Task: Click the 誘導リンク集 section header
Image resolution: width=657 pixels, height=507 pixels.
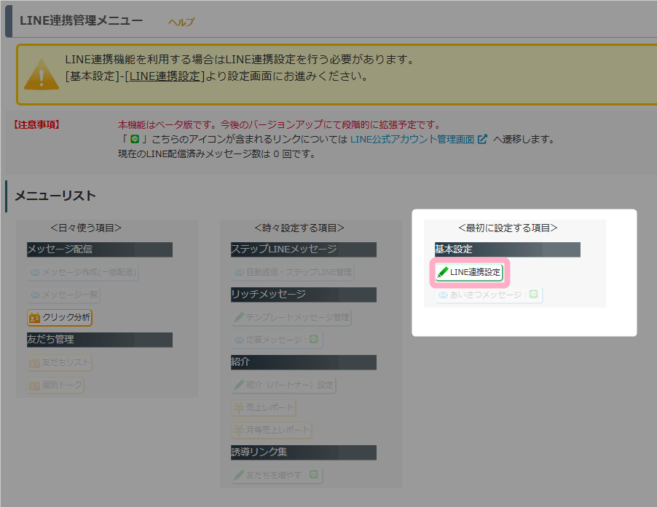Action: pos(304,453)
